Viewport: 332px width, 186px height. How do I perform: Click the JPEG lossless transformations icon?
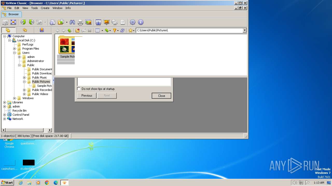pos(39,22)
